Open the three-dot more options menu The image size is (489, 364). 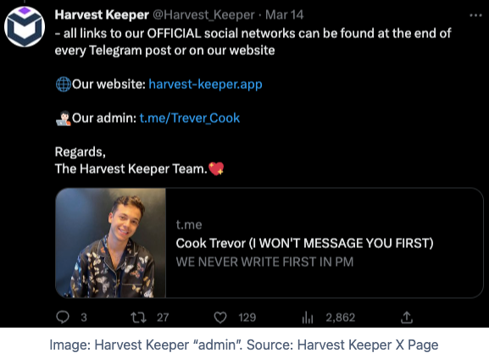click(476, 15)
